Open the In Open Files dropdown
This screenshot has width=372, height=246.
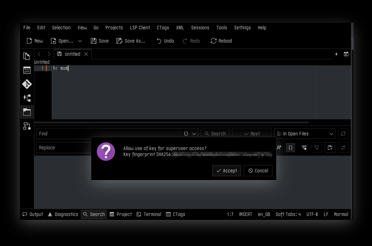[x=304, y=134]
